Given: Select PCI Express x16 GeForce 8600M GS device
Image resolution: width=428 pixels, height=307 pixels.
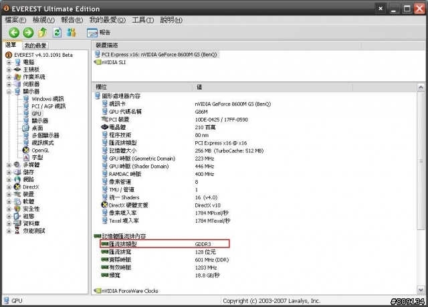Looking at the screenshot, I should click(x=156, y=55).
